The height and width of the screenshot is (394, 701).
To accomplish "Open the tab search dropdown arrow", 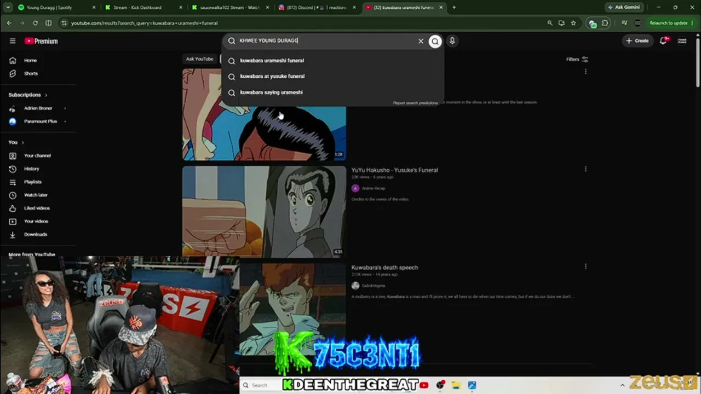I will 8,8.
